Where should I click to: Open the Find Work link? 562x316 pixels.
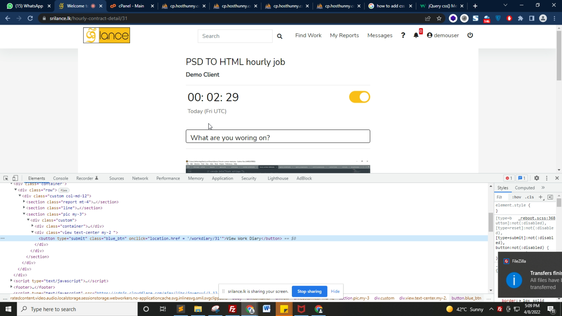click(308, 35)
